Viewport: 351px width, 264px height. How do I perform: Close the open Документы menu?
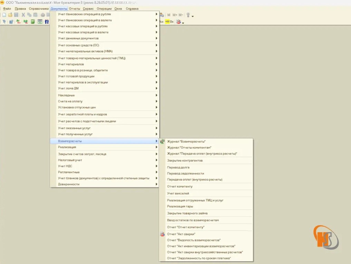(59, 9)
